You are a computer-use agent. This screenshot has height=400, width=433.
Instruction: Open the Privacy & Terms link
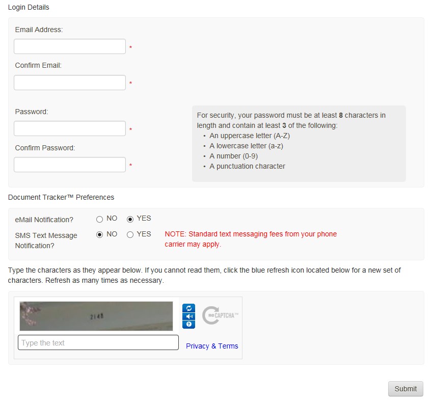212,346
